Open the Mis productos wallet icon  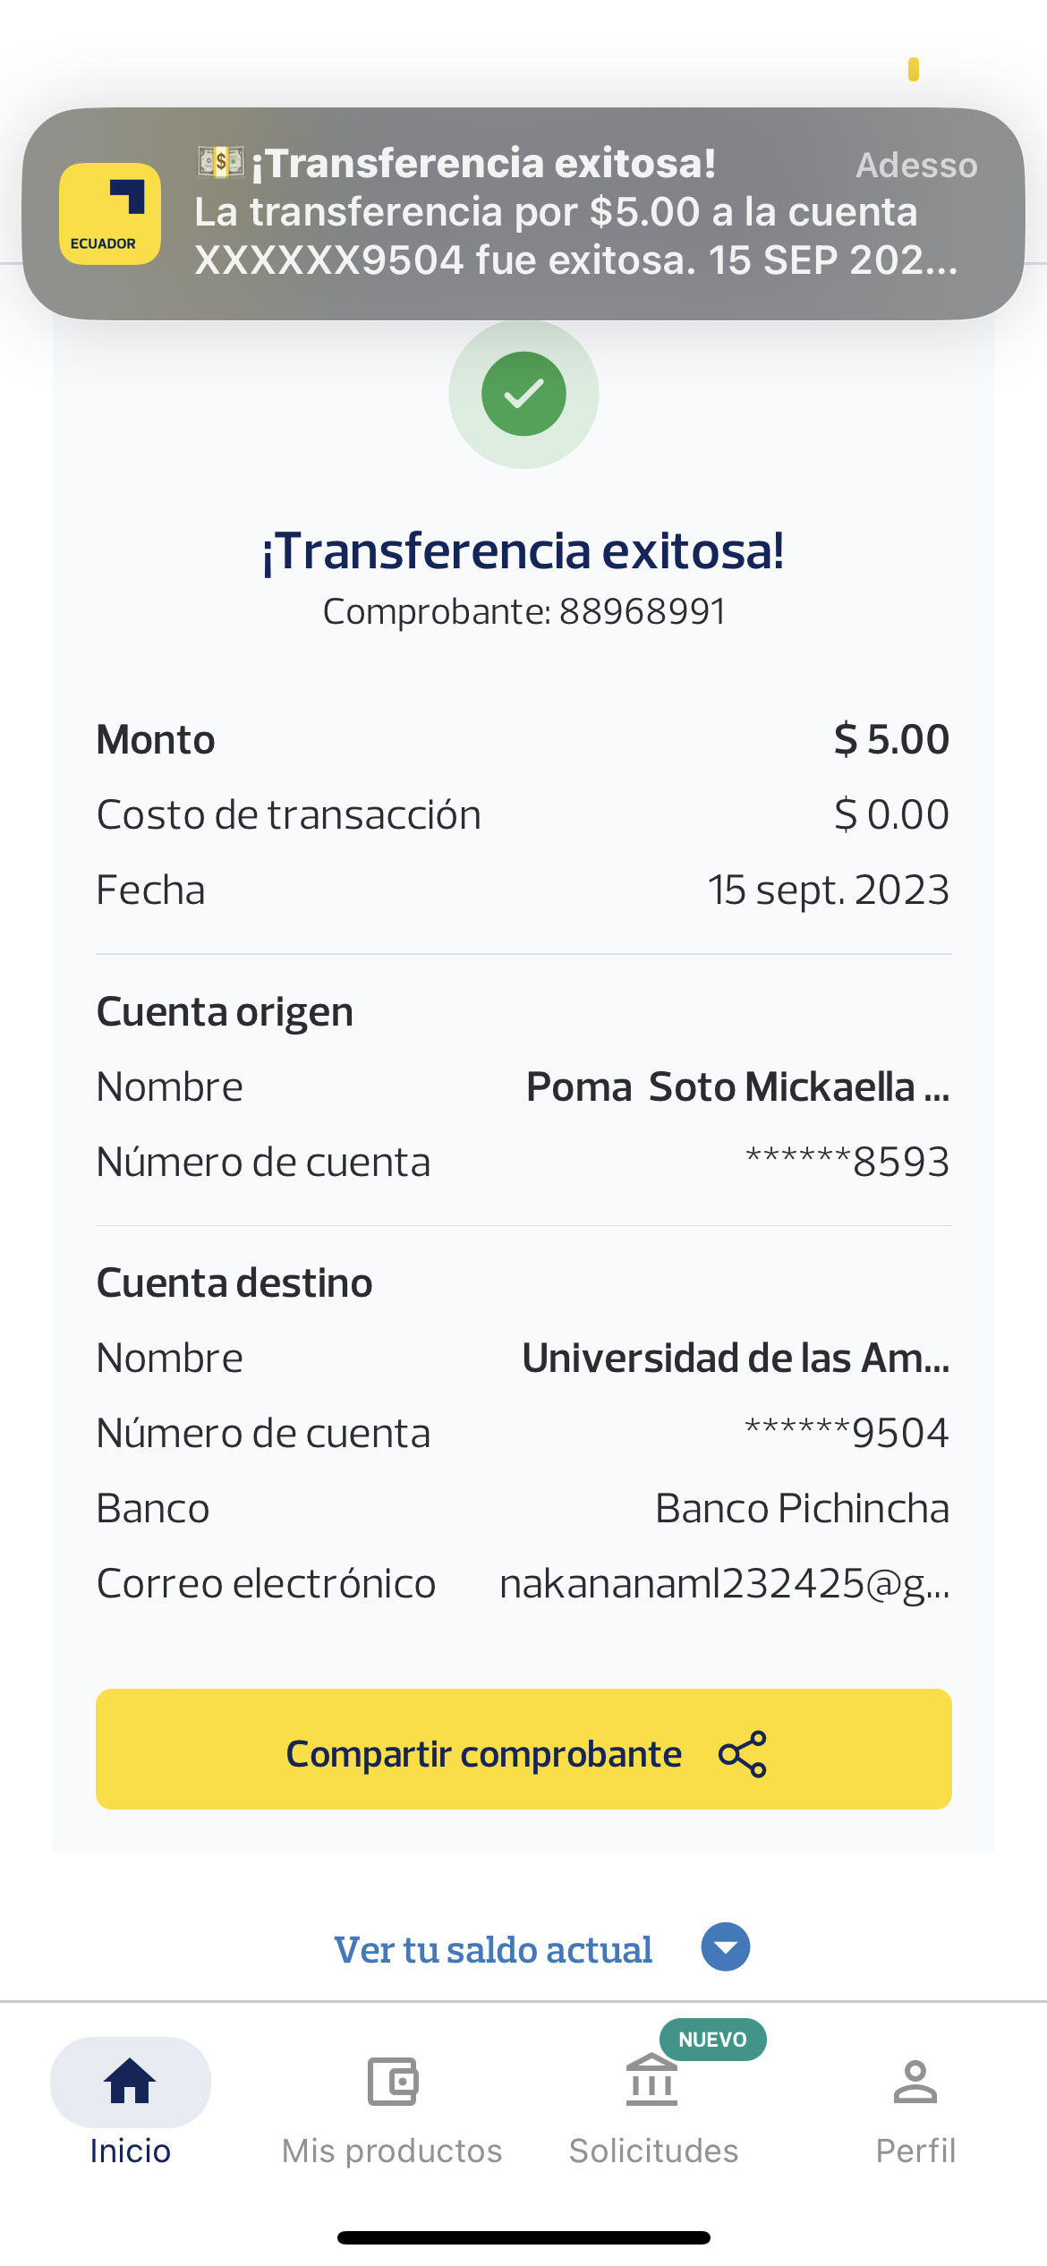pos(392,2081)
